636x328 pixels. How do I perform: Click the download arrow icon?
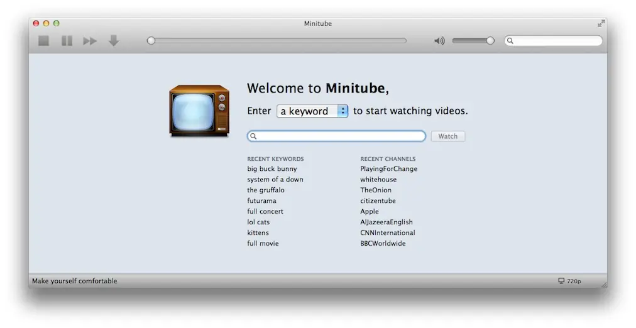[114, 40]
